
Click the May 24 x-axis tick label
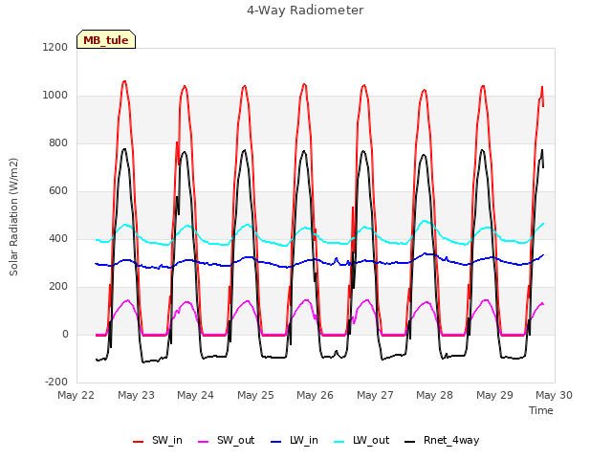(x=195, y=395)
